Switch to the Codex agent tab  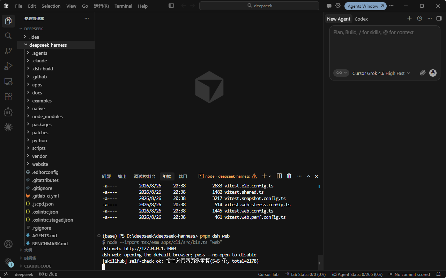pyautogui.click(x=361, y=19)
